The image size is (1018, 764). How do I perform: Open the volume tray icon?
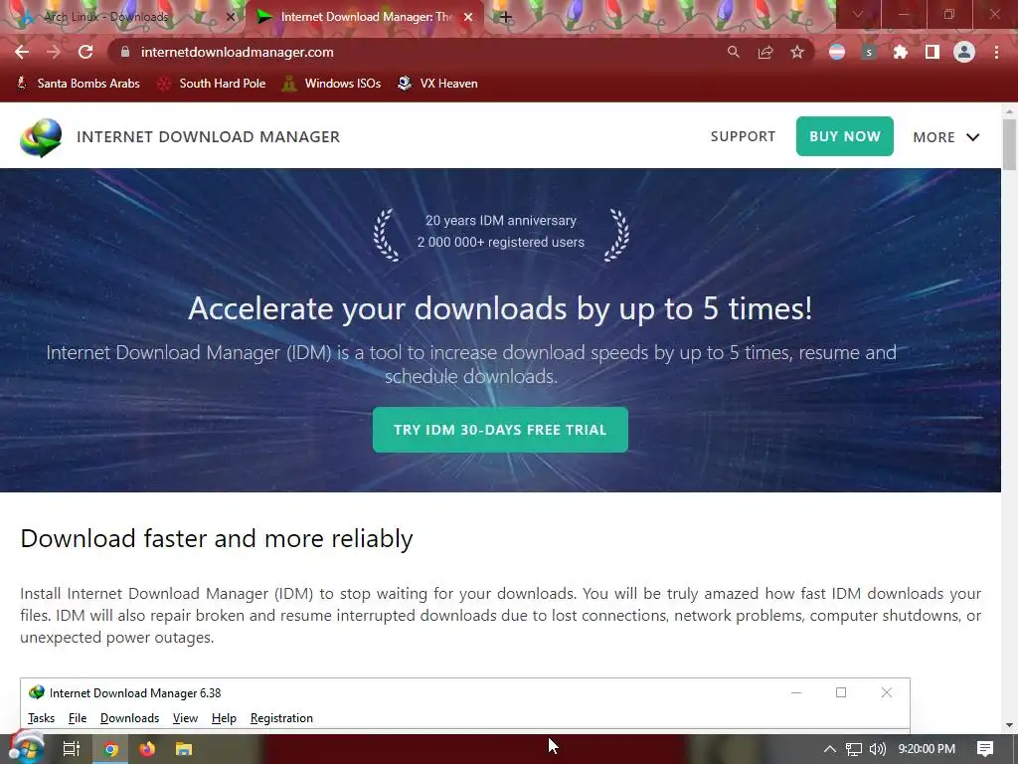pyautogui.click(x=877, y=749)
